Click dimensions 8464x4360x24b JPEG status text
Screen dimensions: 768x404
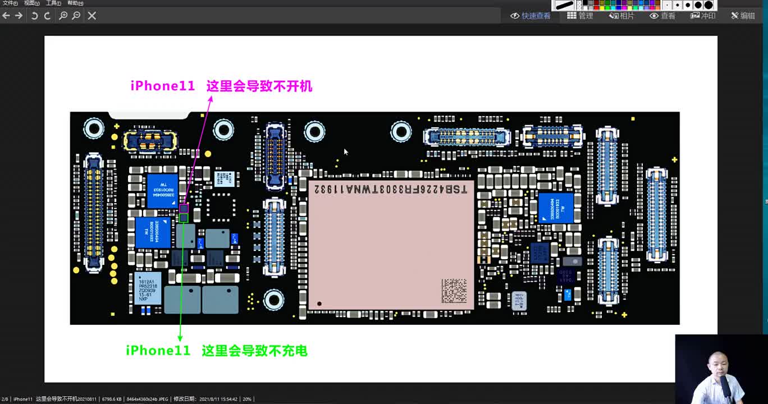click(x=147, y=399)
